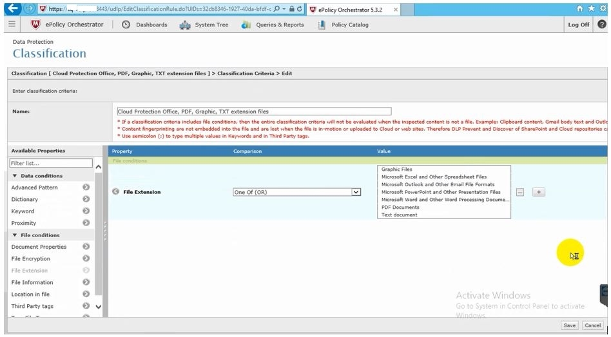
Task: Open the help question mark icon
Action: tap(601, 24)
